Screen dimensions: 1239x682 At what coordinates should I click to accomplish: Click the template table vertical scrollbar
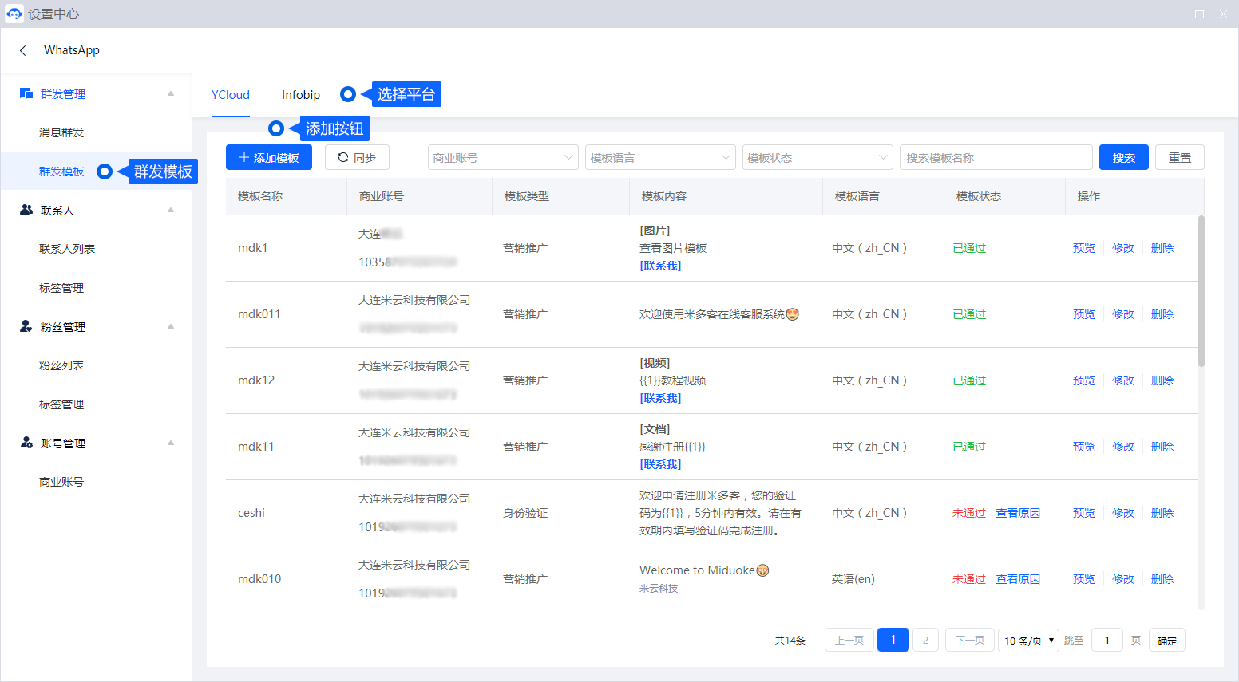pos(1201,291)
